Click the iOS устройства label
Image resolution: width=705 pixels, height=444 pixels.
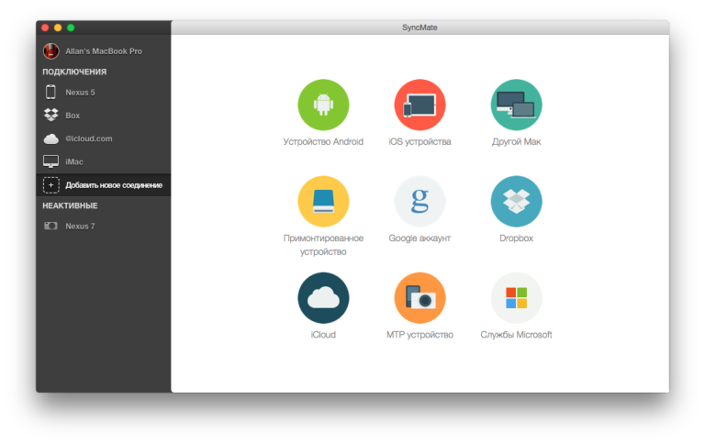click(420, 141)
